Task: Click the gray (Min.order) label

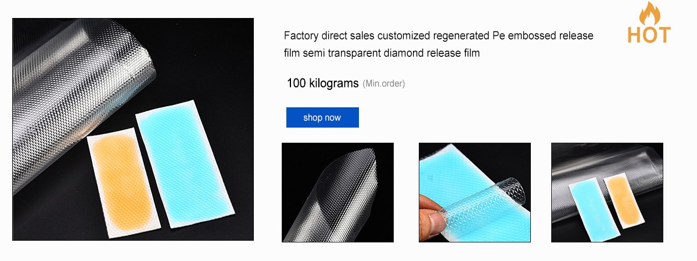Action: click(x=383, y=84)
